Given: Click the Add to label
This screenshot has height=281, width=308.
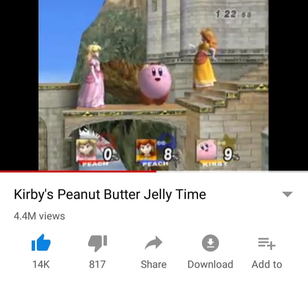Looking at the screenshot, I should coord(267,264).
